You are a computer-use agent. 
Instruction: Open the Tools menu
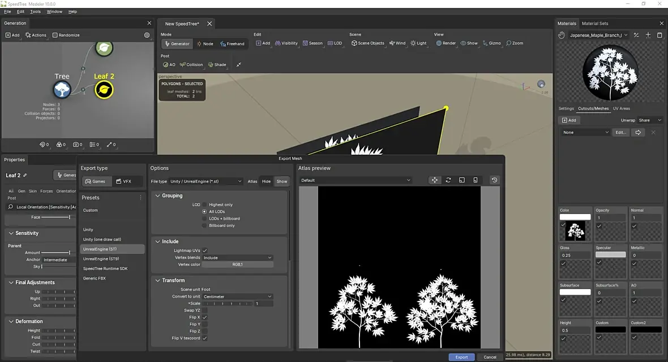pos(35,11)
